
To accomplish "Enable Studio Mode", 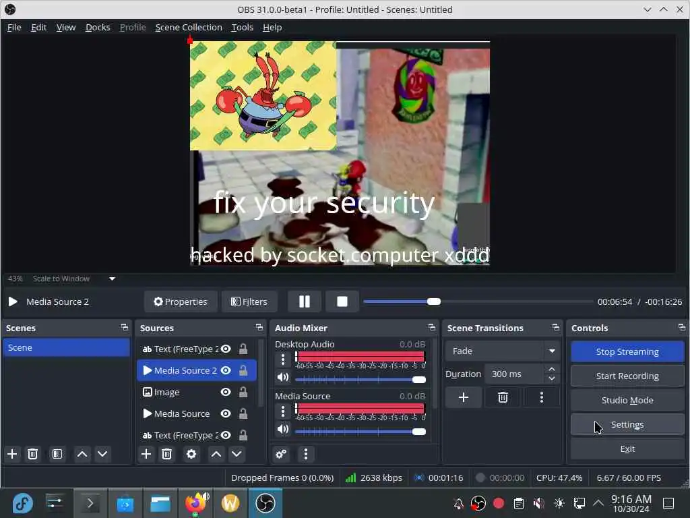I will tap(627, 401).
